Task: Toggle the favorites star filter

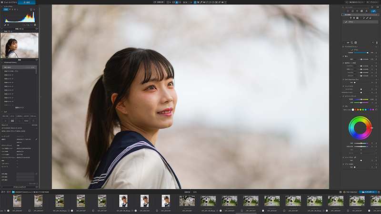Action: pos(372,7)
